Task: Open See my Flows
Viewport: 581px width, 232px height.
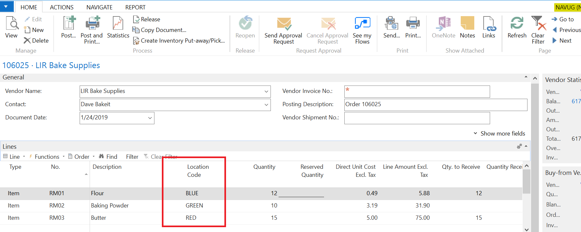Action: coord(362,24)
